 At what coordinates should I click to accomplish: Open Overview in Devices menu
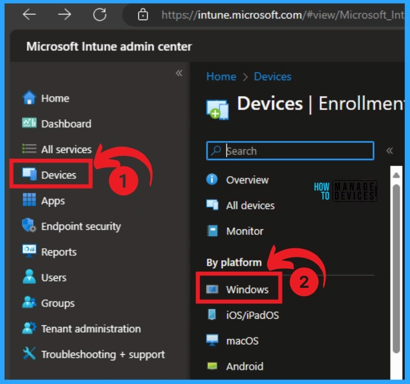[x=247, y=180]
